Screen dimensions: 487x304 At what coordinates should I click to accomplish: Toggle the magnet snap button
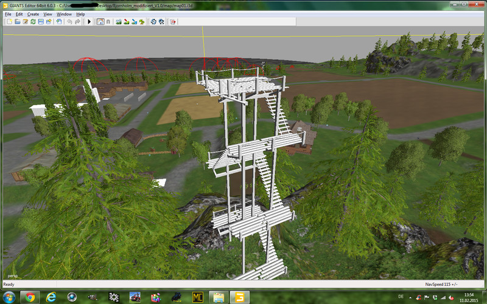tap(108, 21)
